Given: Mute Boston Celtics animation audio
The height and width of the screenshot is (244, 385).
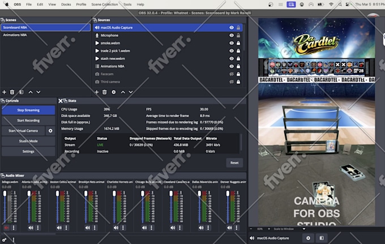Looking at the screenshot, I should click(x=59, y=228).
